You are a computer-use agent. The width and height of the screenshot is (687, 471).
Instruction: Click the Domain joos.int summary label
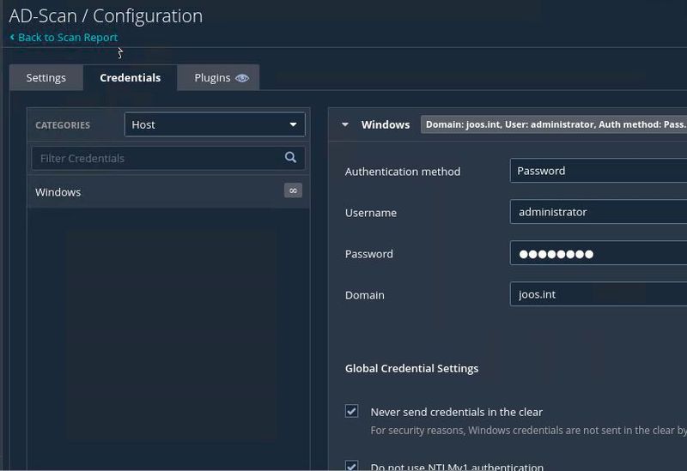554,124
